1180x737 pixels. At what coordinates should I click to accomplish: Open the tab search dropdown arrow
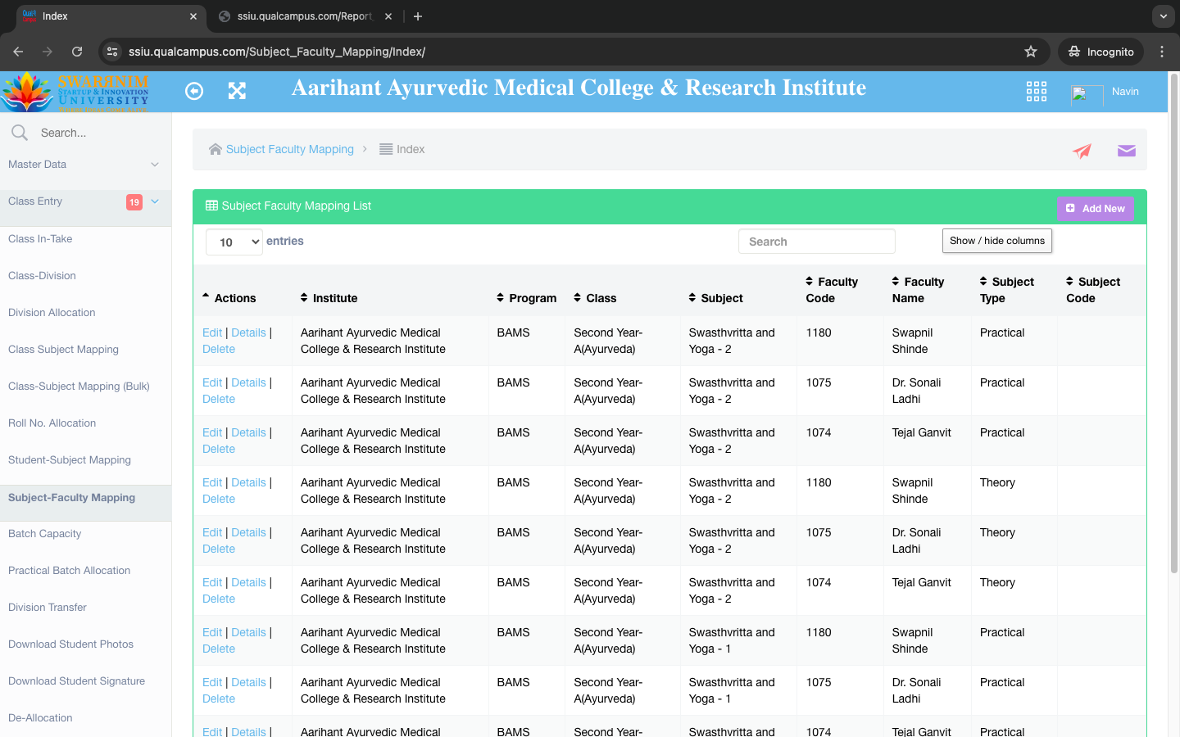(x=1164, y=16)
